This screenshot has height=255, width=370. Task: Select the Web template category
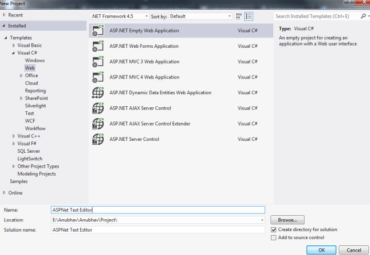[x=30, y=68]
